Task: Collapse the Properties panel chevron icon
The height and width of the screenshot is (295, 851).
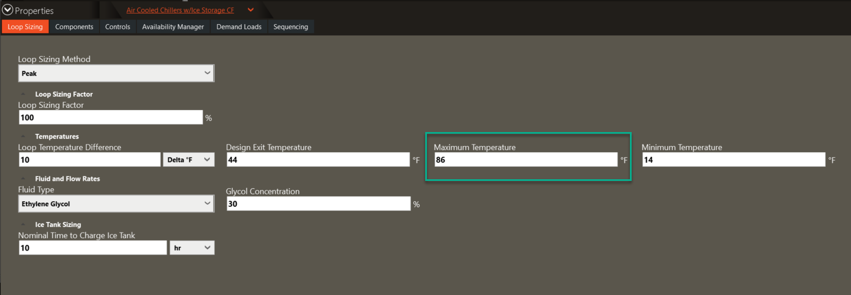Action: click(7, 10)
